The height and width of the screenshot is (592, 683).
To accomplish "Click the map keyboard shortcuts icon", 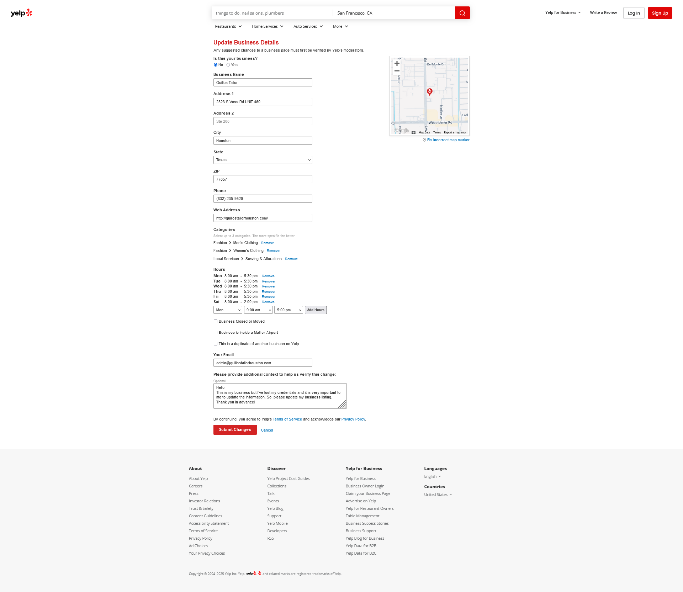I will [x=413, y=132].
